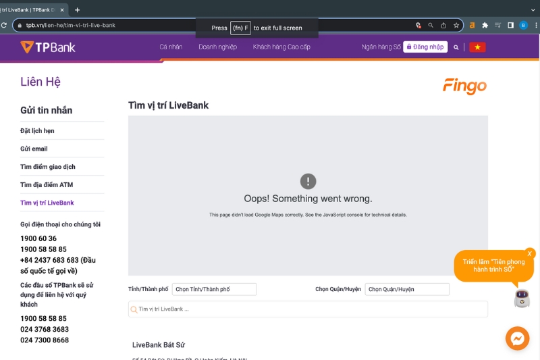Open the Extensions puzzle icon
Image resolution: width=540 pixels, height=360 pixels.
(x=485, y=25)
